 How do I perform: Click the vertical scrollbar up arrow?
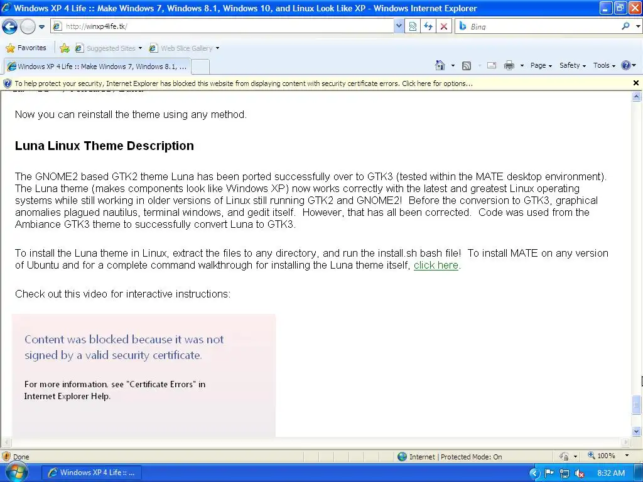[x=637, y=97]
